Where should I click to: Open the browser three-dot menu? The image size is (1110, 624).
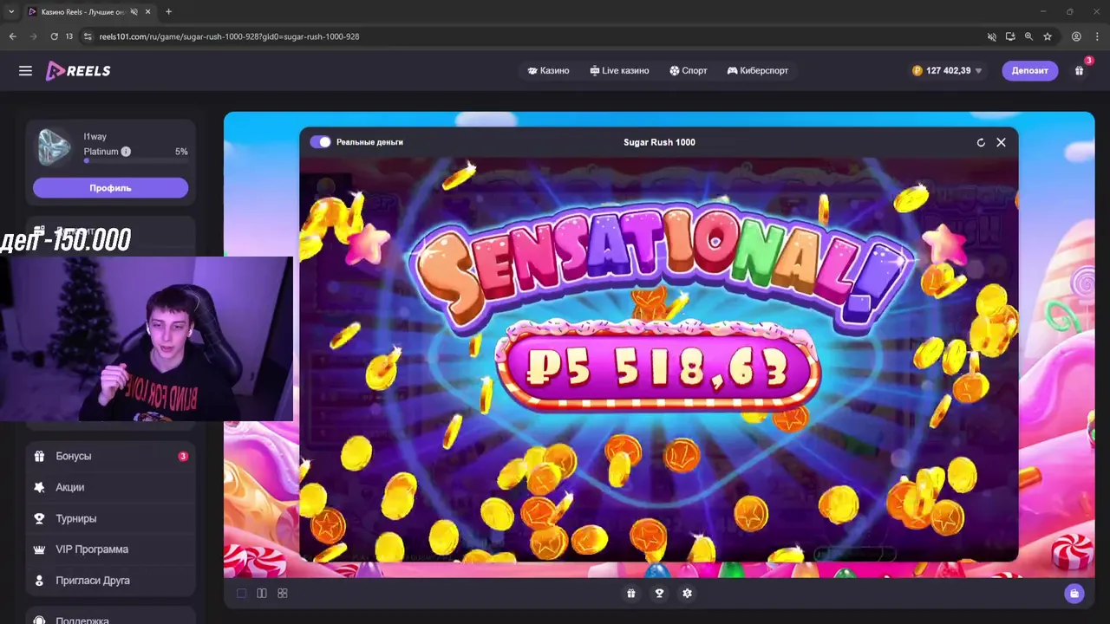point(1098,36)
